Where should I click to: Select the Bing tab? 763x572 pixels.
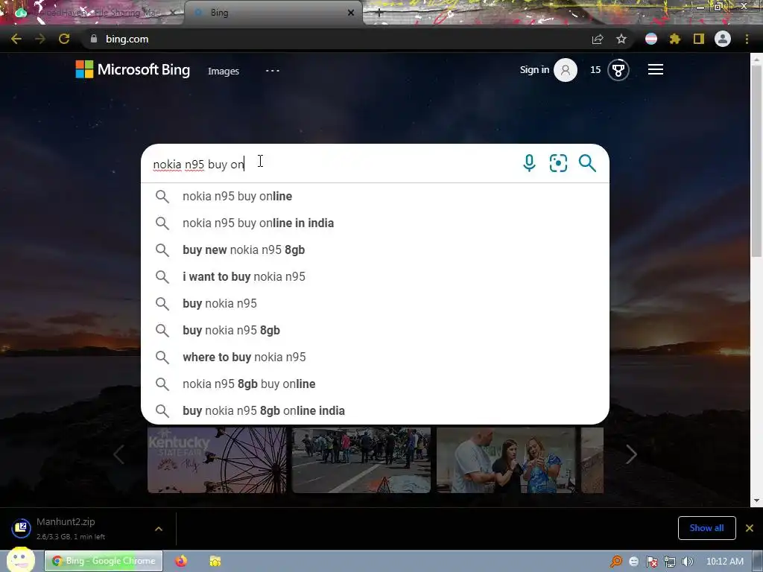tap(273, 13)
